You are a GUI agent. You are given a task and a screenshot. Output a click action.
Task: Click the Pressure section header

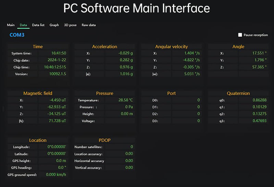pos(105,93)
